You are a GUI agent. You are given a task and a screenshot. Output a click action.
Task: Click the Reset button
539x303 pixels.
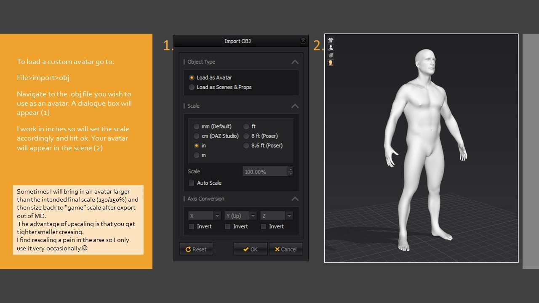click(196, 249)
